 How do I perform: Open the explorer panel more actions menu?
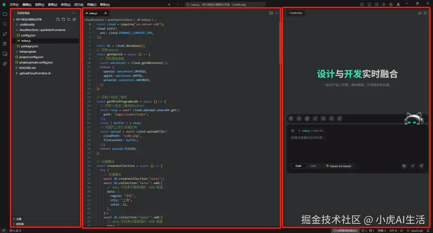coord(73,13)
